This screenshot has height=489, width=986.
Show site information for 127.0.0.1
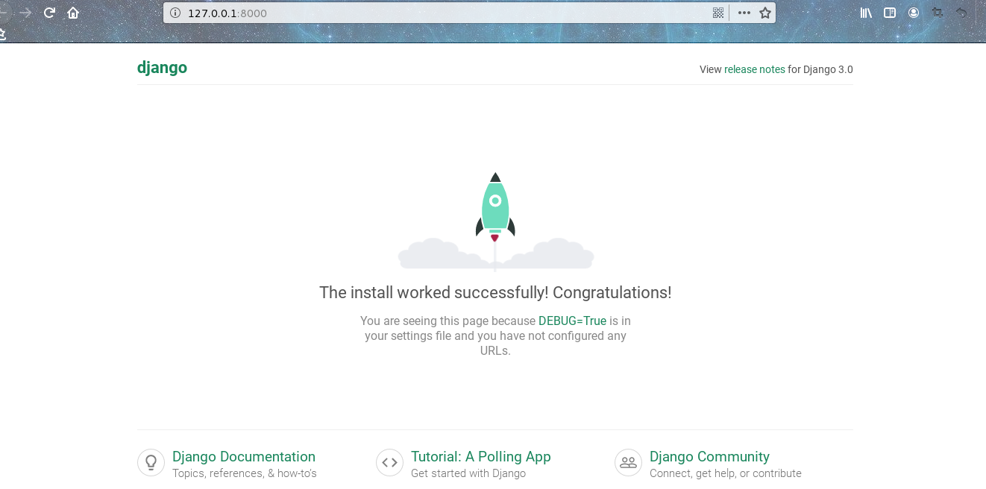[175, 13]
